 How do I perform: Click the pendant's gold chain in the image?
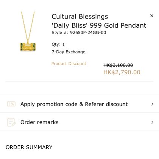click(x=28, y=26)
